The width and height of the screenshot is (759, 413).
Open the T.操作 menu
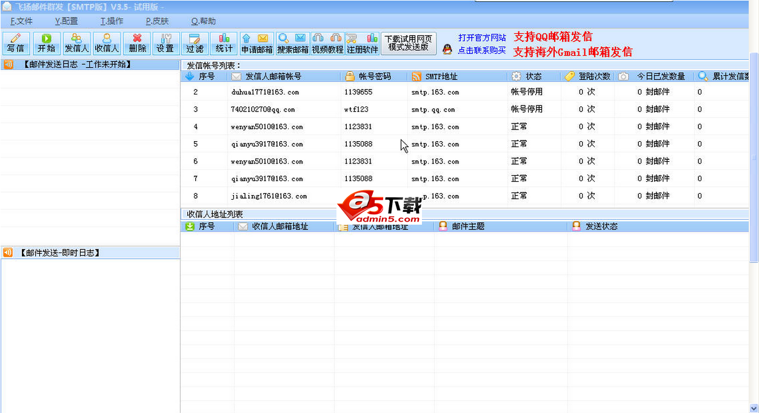pos(112,21)
